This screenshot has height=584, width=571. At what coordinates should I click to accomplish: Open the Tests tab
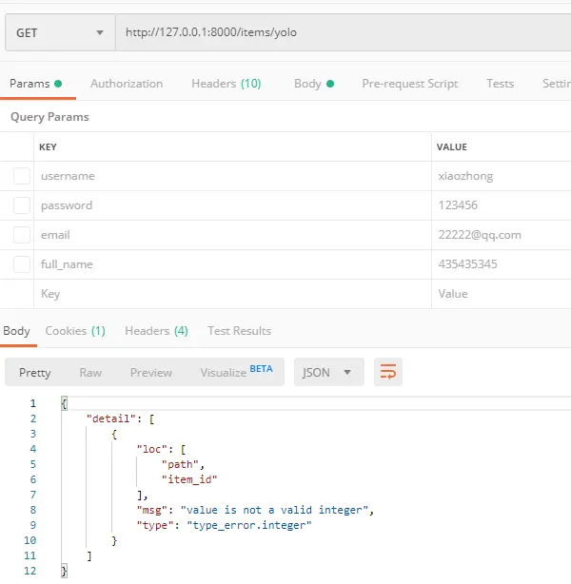point(500,84)
